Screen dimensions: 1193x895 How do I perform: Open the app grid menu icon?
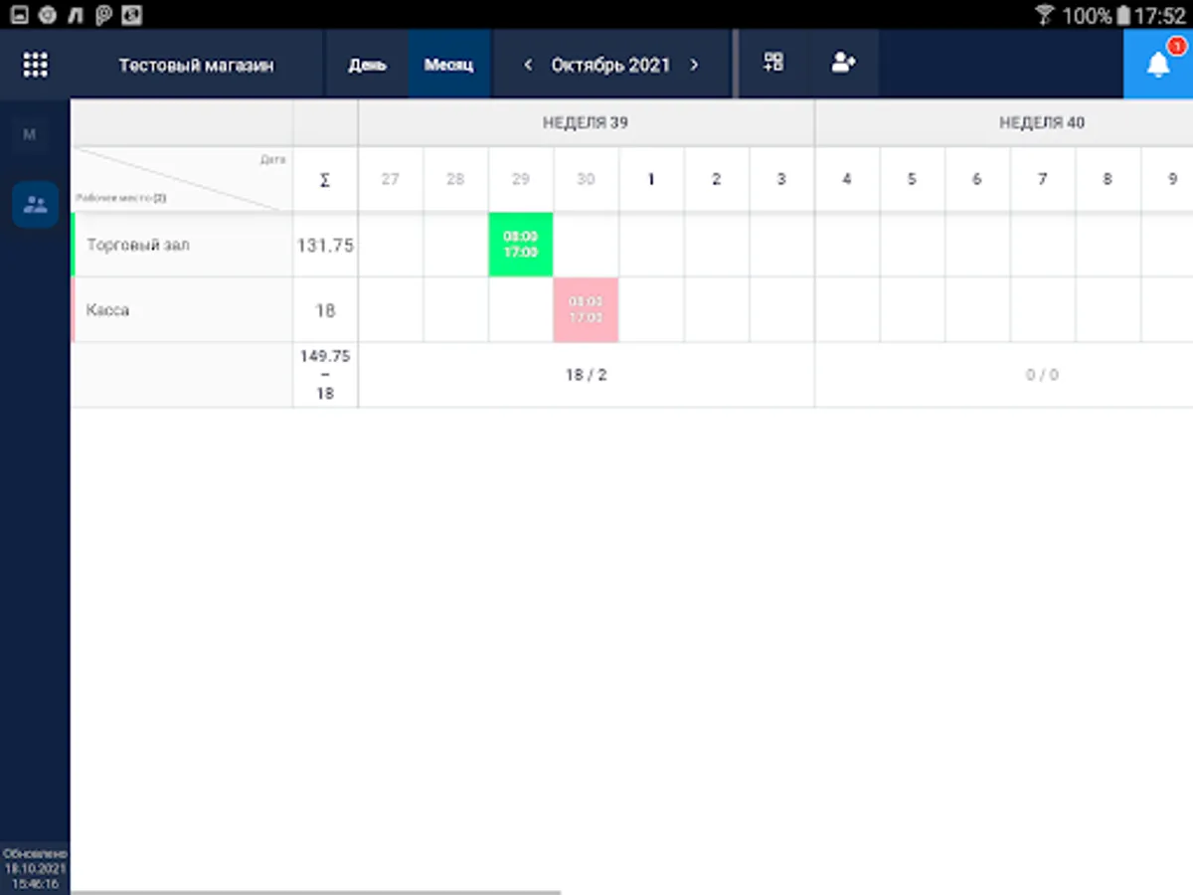pyautogui.click(x=36, y=65)
